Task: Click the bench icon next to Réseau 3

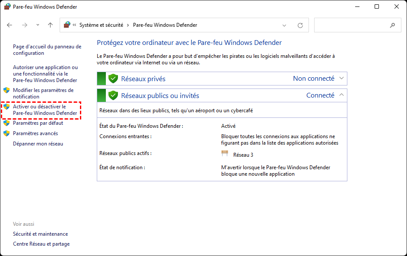Action: pyautogui.click(x=225, y=154)
